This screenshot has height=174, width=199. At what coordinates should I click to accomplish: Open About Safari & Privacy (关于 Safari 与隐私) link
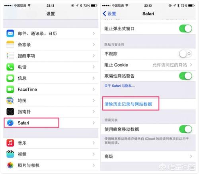point(120,86)
